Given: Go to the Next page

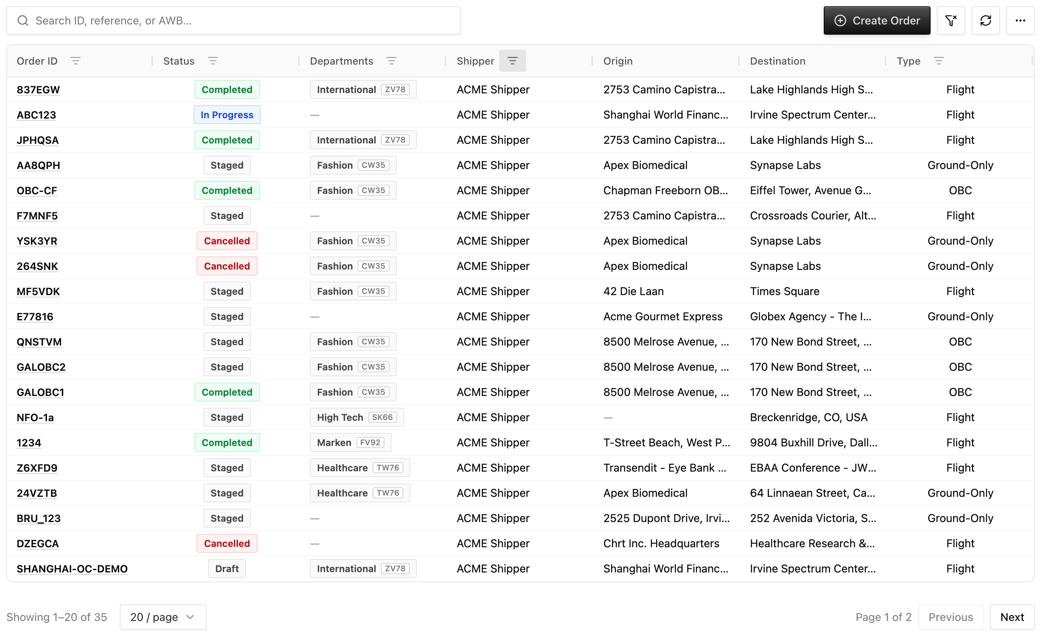Looking at the screenshot, I should [x=1012, y=617].
